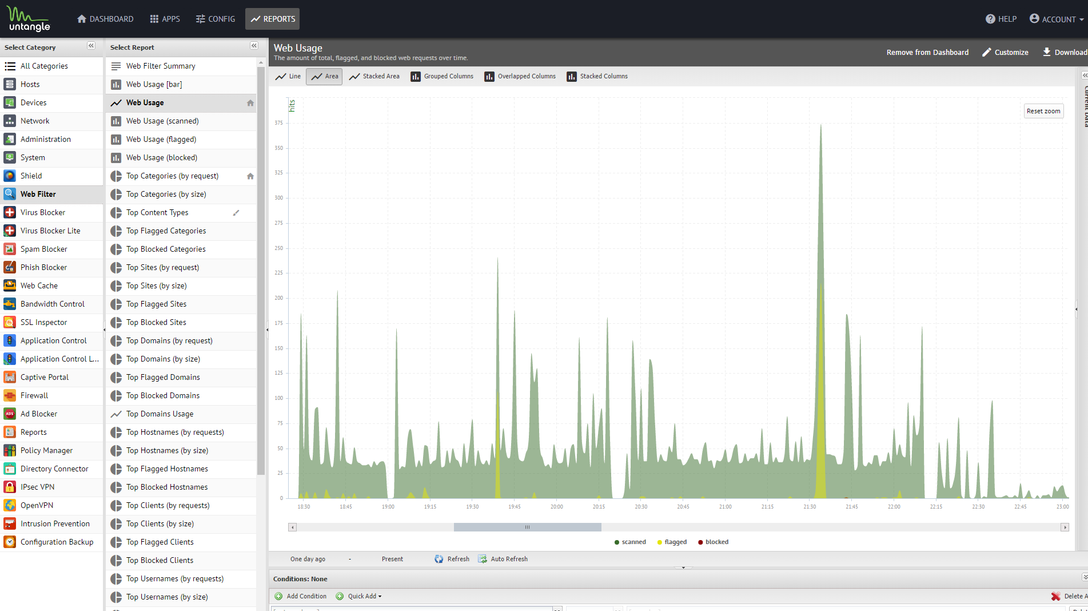Switch chart to Grouped Columns
1088x611 pixels.
tap(442, 76)
